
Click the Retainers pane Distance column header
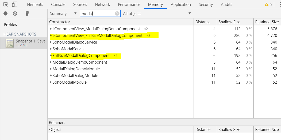(x=205, y=130)
